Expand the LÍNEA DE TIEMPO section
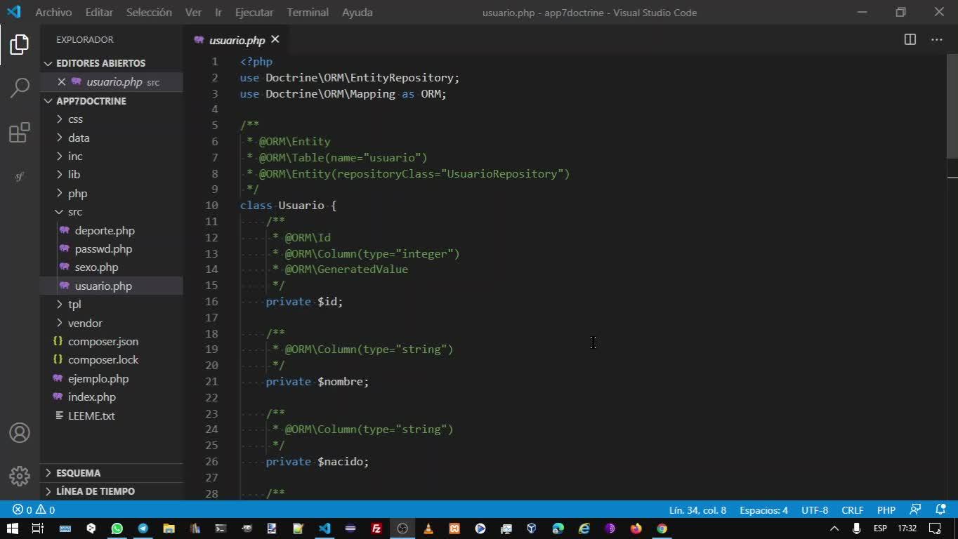958x539 pixels. click(95, 491)
